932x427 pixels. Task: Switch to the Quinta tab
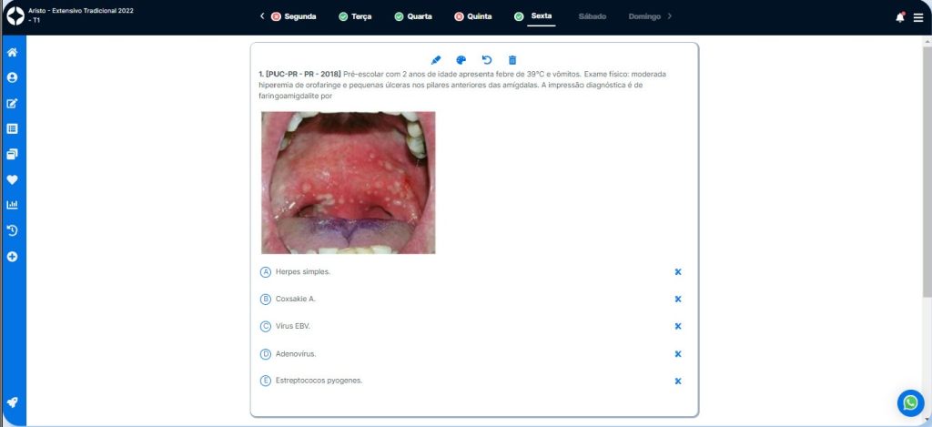(472, 16)
